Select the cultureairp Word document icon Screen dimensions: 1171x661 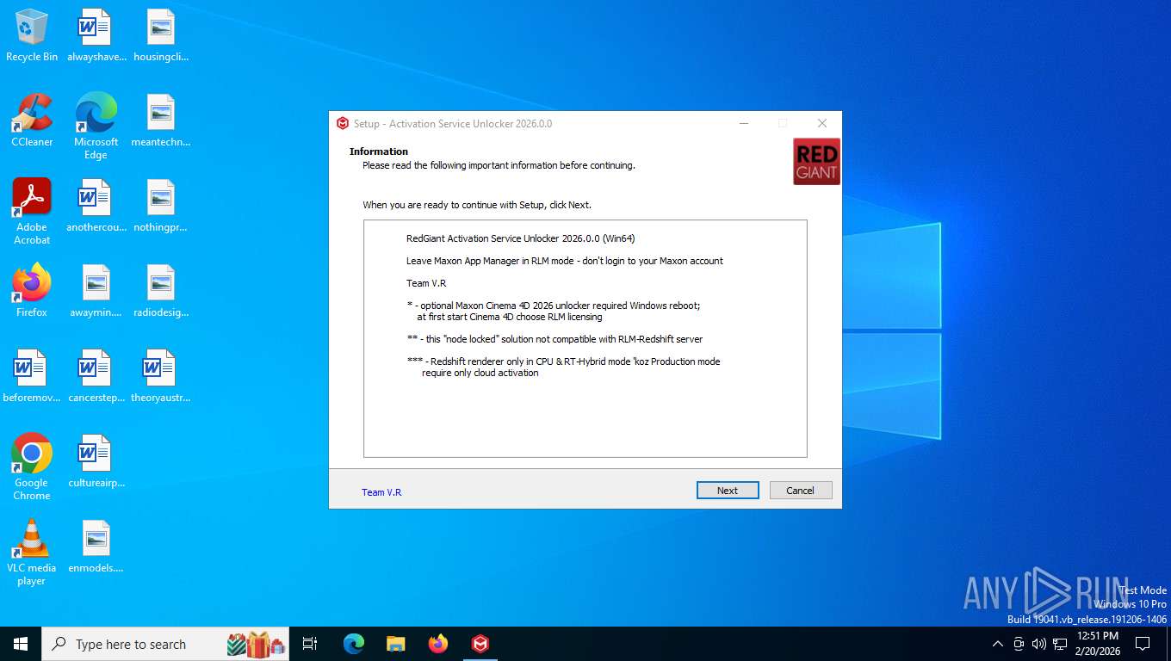click(x=96, y=461)
